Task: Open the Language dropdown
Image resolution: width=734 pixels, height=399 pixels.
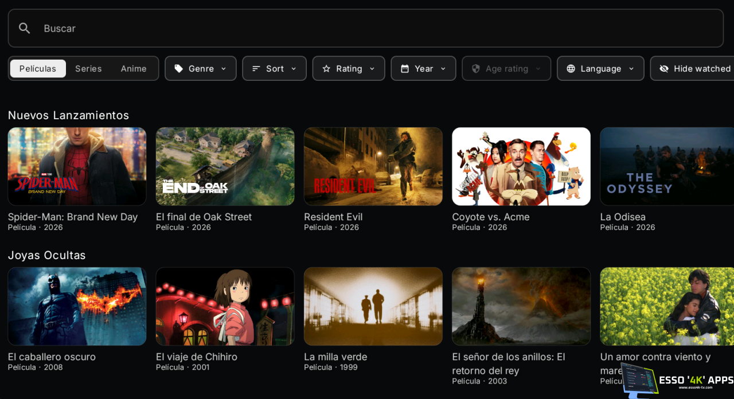Action: tap(600, 68)
